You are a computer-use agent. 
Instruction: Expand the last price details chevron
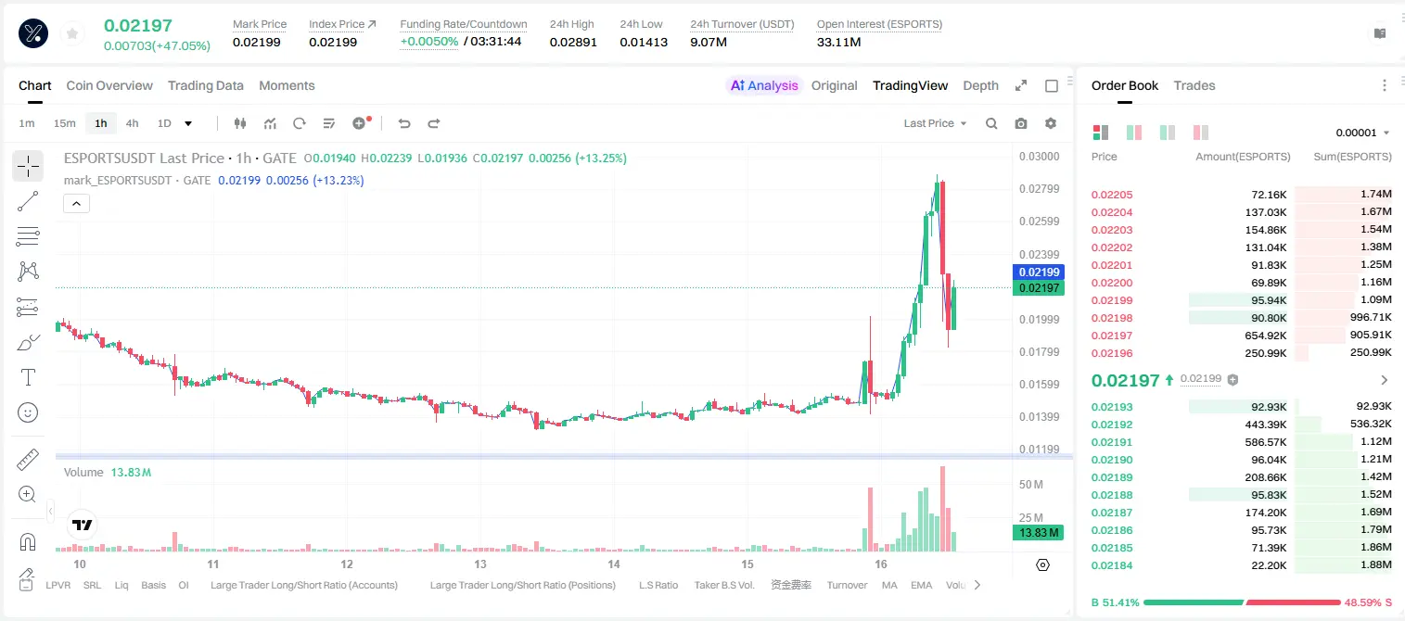[x=1385, y=380]
